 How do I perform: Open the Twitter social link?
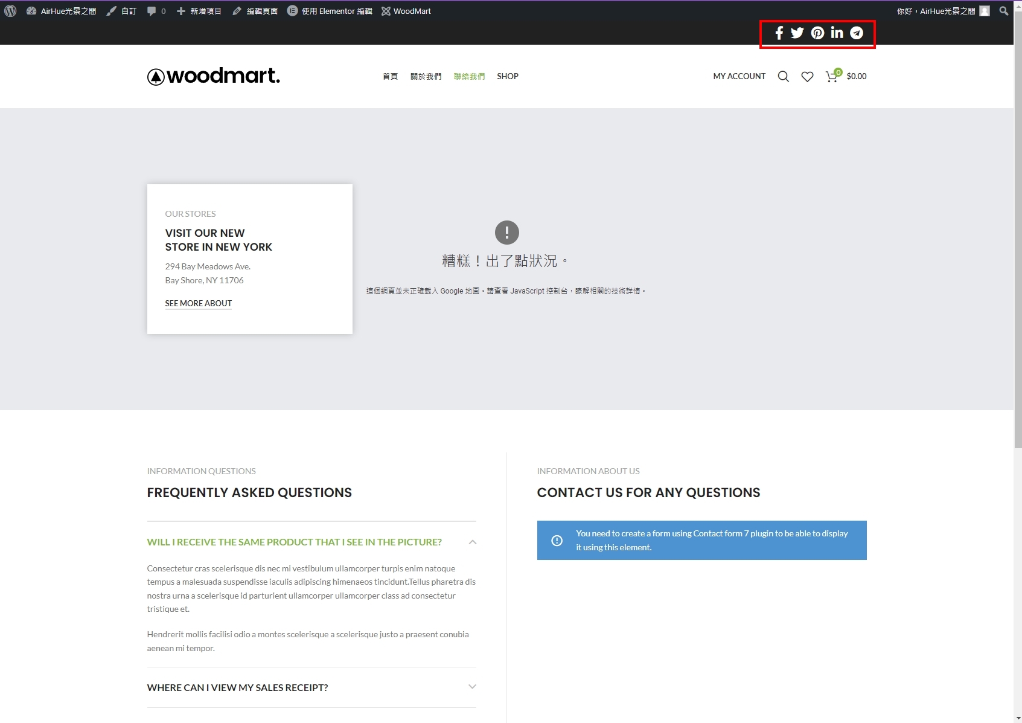[797, 33]
